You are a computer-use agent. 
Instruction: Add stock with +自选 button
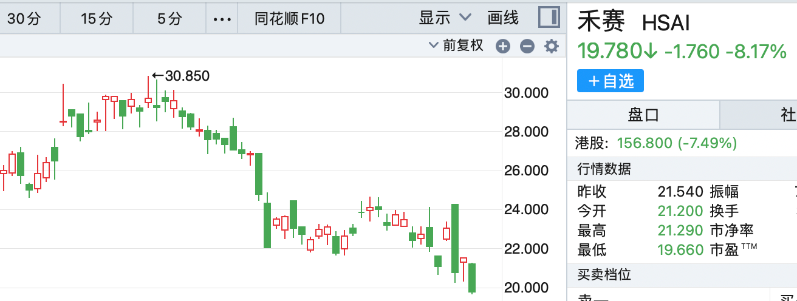click(610, 81)
